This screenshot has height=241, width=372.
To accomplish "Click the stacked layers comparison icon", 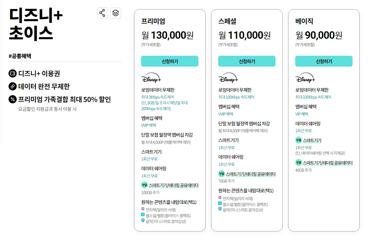I will click(x=116, y=13).
